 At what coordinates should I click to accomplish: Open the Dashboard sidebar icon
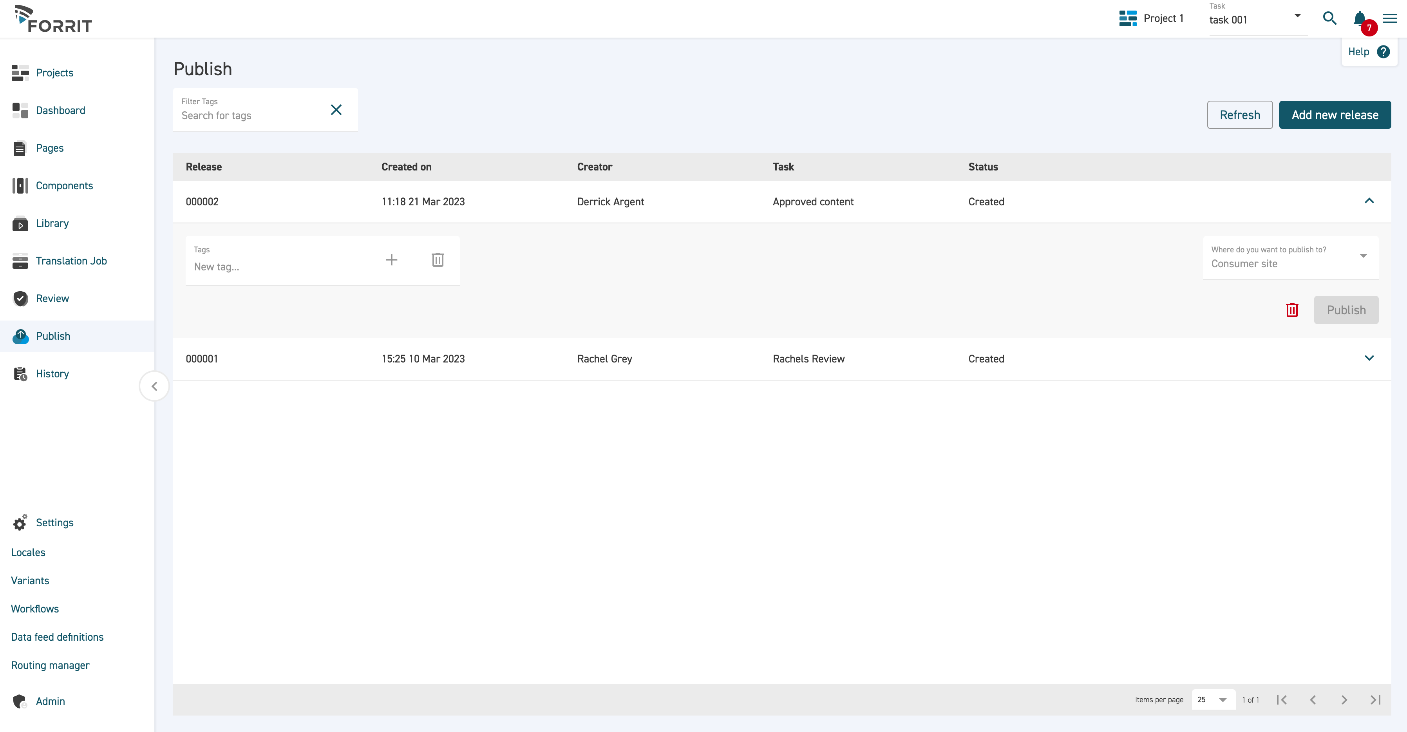tap(20, 111)
